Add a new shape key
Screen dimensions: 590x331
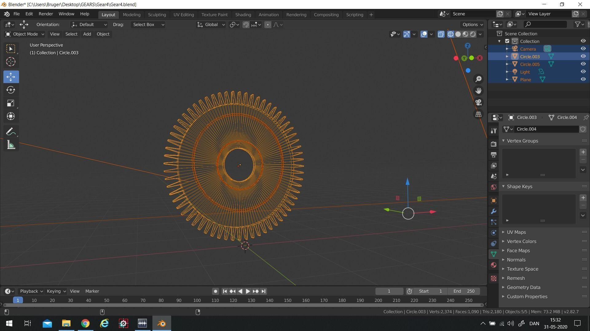point(583,198)
